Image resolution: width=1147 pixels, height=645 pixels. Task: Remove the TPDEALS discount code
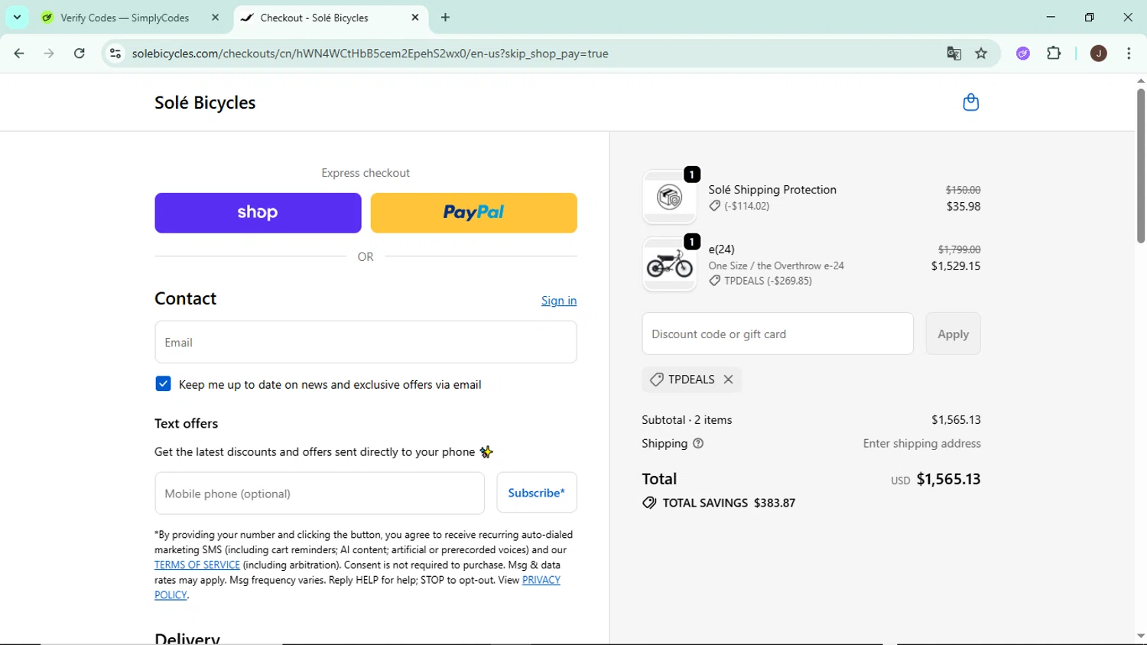click(x=728, y=380)
